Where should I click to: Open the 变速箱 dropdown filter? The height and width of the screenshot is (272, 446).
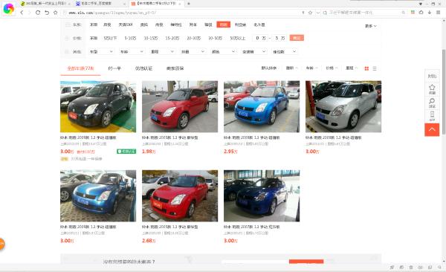[x=254, y=51]
